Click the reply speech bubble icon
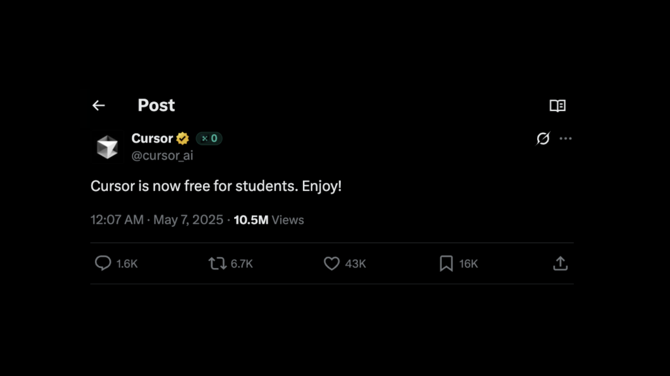The width and height of the screenshot is (670, 376). click(x=103, y=263)
